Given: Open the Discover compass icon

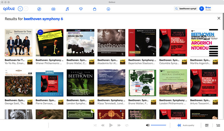Looking at the screenshot, I should (x=39, y=9).
